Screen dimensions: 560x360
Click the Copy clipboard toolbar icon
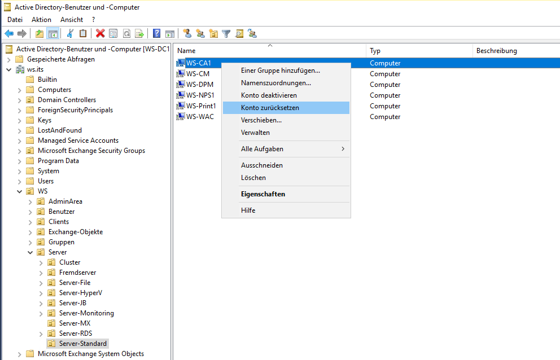pos(83,33)
